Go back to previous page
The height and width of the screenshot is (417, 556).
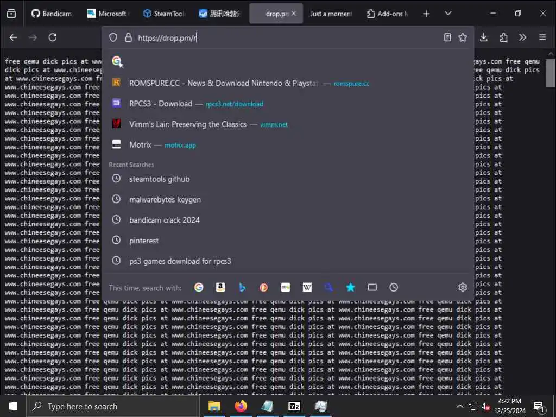click(x=14, y=37)
